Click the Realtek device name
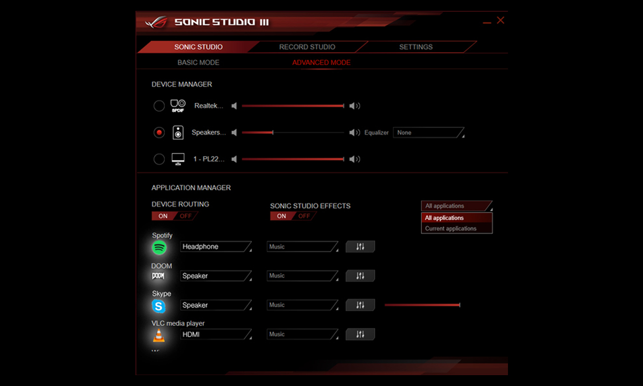Image resolution: width=643 pixels, height=386 pixels. click(209, 106)
